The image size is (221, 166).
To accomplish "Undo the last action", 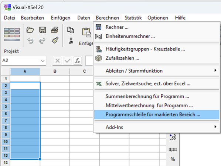I will coord(30,41).
